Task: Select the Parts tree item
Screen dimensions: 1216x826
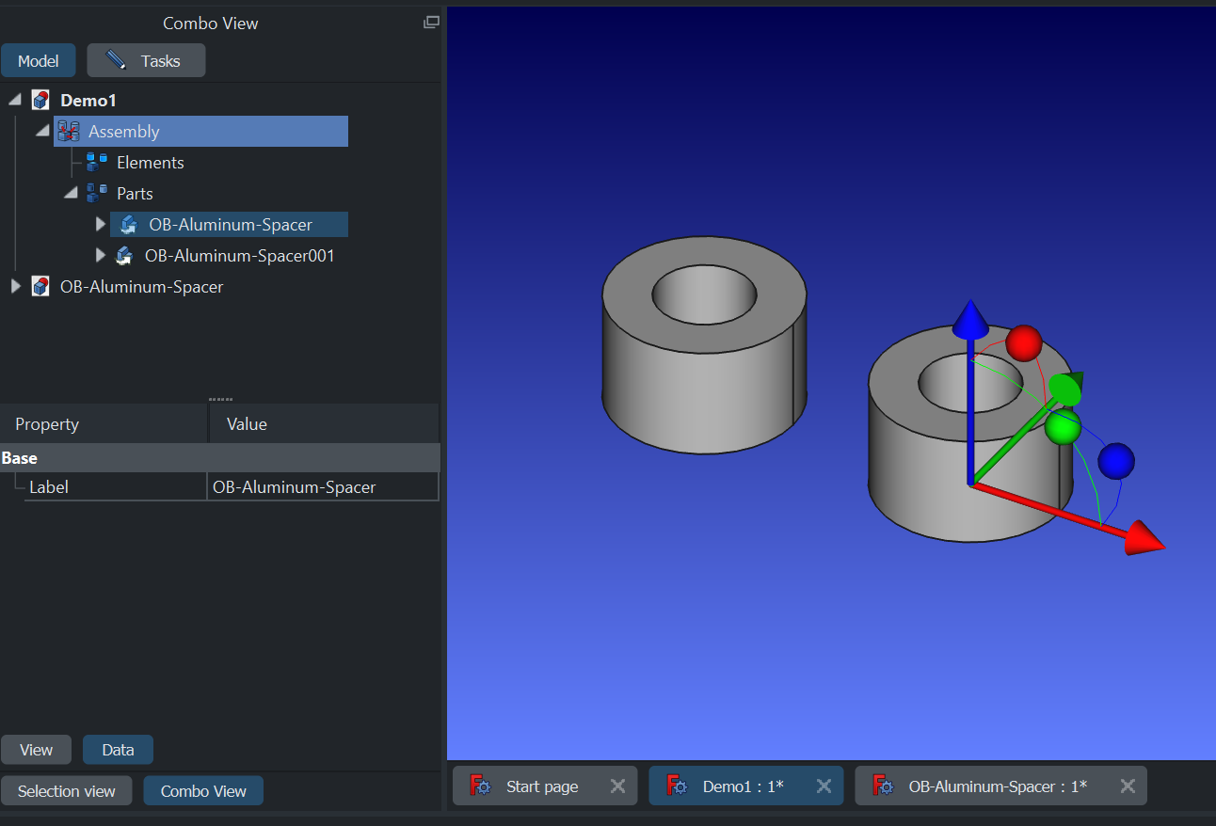Action: (x=135, y=194)
